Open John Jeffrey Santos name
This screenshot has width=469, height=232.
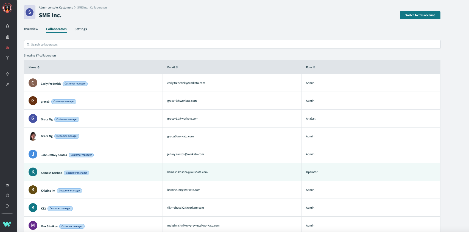click(x=54, y=155)
